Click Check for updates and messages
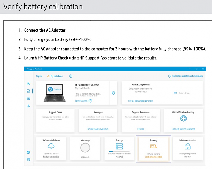 point(187,76)
